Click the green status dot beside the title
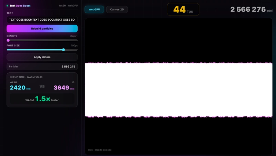Screen dimensions: 276x156 pyautogui.click(x=7, y=6)
